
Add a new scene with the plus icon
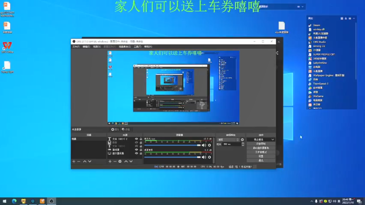74,161
